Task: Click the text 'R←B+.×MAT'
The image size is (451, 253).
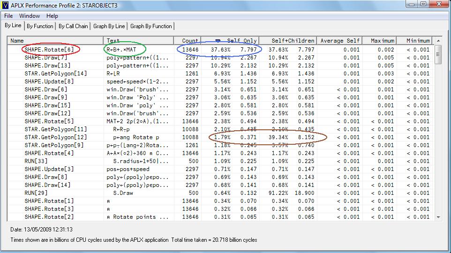Action: tap(121, 50)
